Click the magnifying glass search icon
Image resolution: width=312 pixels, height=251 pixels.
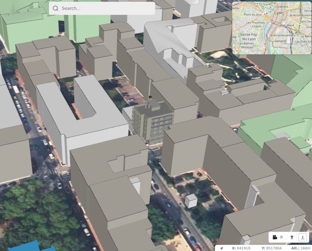point(56,8)
